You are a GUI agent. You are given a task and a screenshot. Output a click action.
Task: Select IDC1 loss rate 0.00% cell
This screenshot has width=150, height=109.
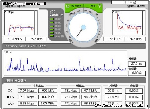134,91
